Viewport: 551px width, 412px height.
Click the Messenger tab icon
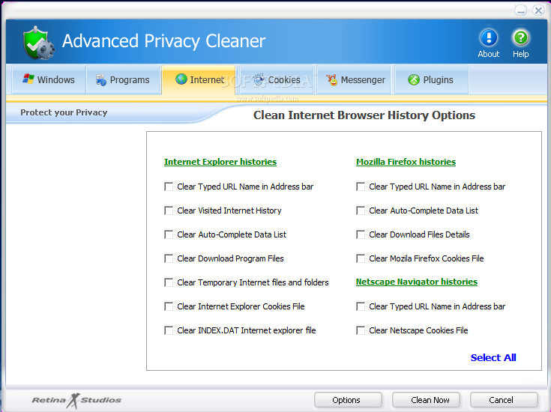331,80
